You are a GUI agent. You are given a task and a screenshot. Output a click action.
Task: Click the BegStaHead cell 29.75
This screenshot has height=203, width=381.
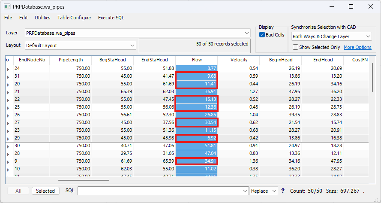[x=113, y=153]
